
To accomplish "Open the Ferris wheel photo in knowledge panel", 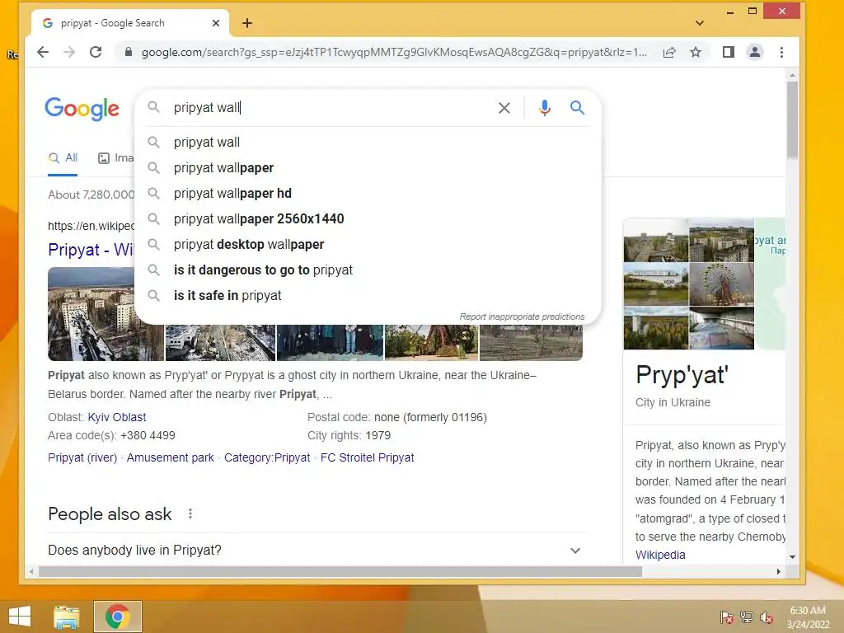I will (721, 284).
